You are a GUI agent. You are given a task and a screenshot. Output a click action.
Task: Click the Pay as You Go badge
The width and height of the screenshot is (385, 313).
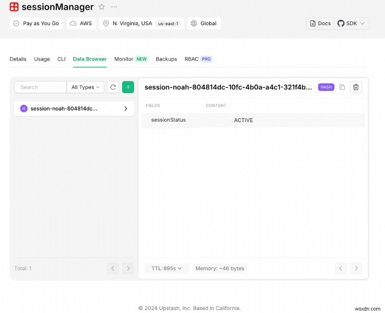click(x=37, y=23)
